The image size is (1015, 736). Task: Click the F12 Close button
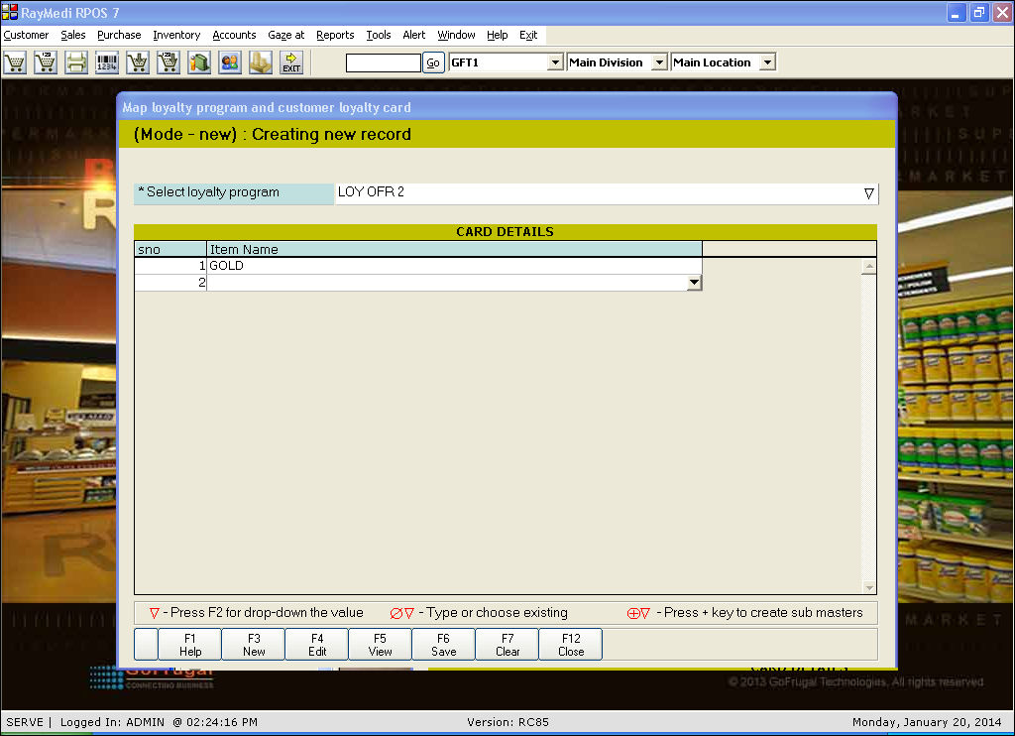tap(571, 645)
